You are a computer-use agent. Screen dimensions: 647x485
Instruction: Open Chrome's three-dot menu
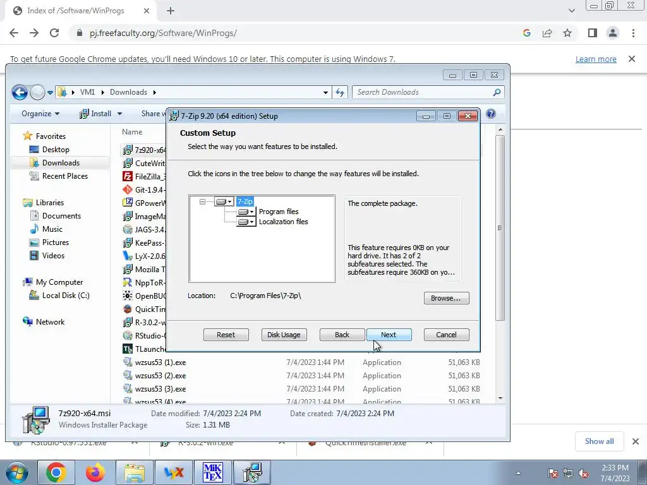pos(633,33)
